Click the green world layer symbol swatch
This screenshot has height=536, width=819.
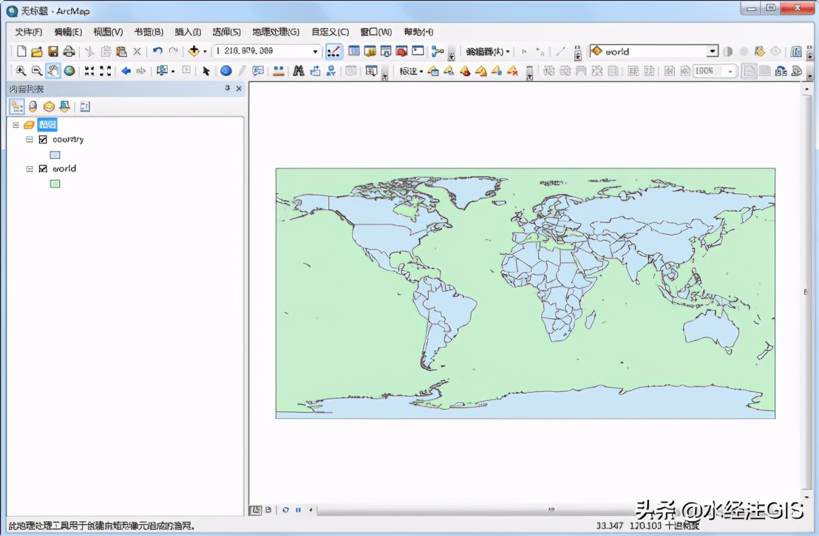pos(55,184)
